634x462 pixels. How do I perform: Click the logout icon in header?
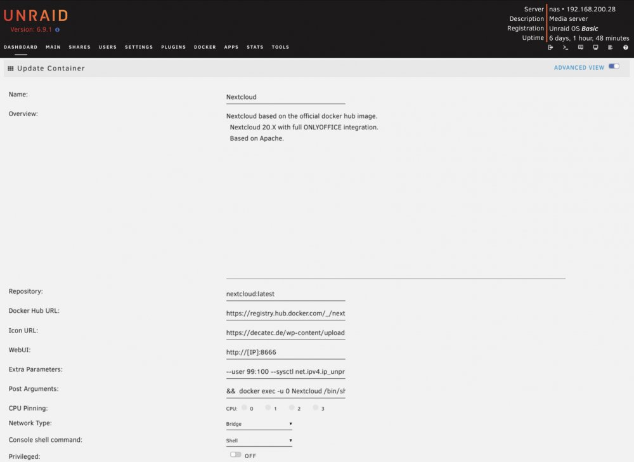tap(550, 48)
